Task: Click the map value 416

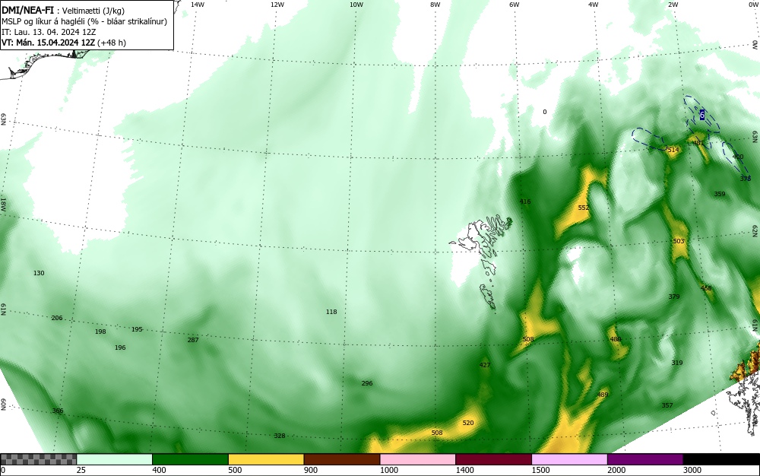Action: pos(525,202)
